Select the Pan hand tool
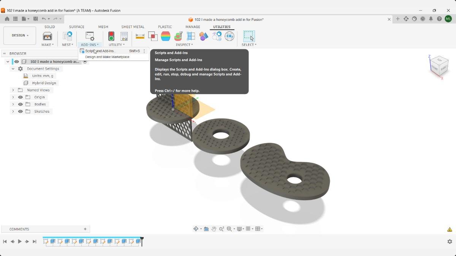 (214, 229)
